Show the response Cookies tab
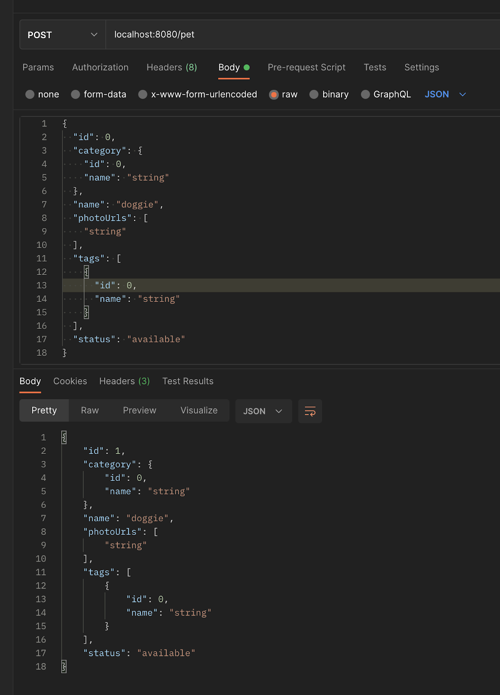Image resolution: width=500 pixels, height=695 pixels. click(70, 381)
